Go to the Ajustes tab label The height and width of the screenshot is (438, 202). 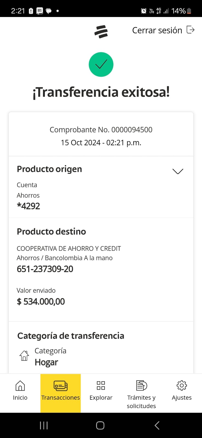click(182, 397)
